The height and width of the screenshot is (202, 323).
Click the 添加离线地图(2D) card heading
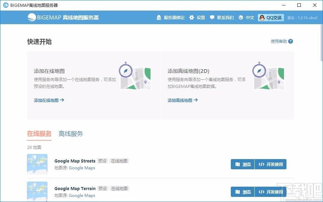coord(188,71)
